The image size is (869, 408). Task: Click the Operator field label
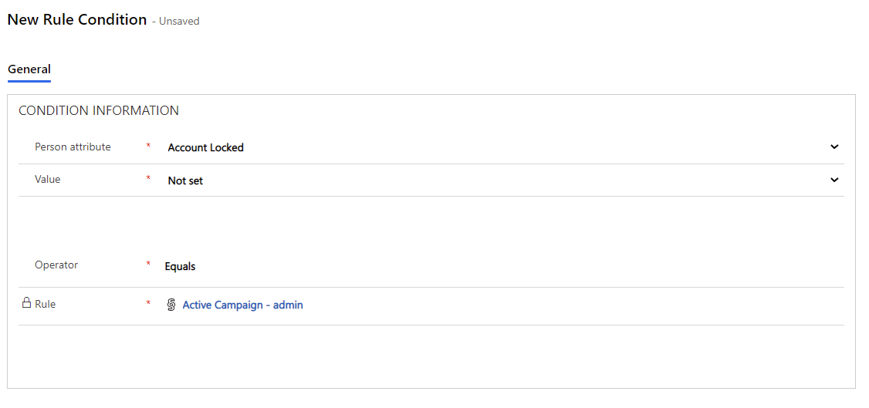(56, 265)
